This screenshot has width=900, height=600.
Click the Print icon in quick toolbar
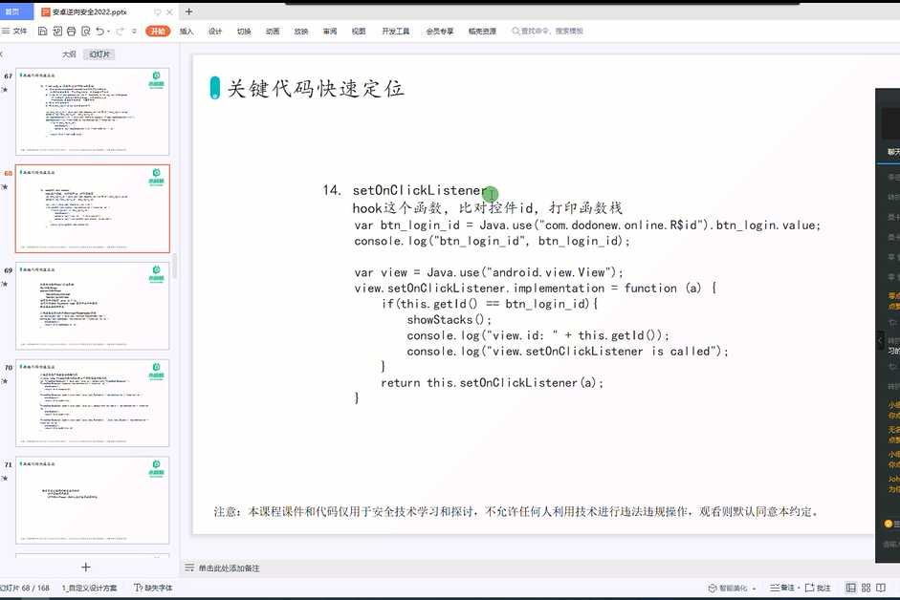[x=71, y=31]
